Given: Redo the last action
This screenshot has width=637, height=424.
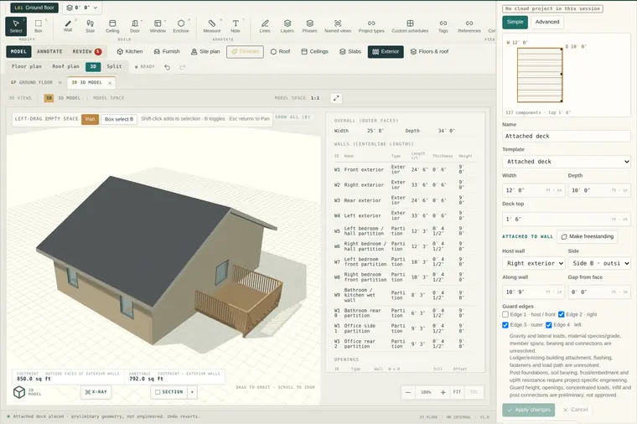Looking at the screenshot, I should click(183, 67).
